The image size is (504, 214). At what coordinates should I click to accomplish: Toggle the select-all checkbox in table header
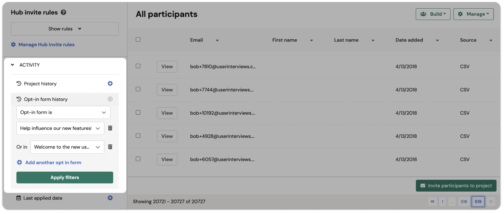(x=138, y=40)
